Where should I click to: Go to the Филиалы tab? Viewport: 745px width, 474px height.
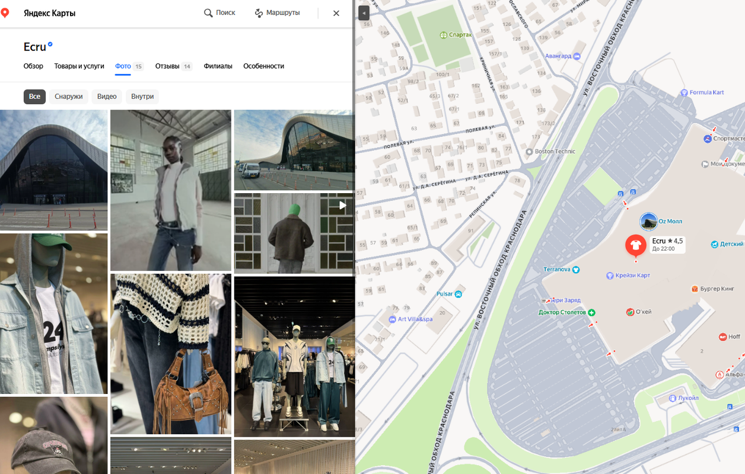click(218, 66)
